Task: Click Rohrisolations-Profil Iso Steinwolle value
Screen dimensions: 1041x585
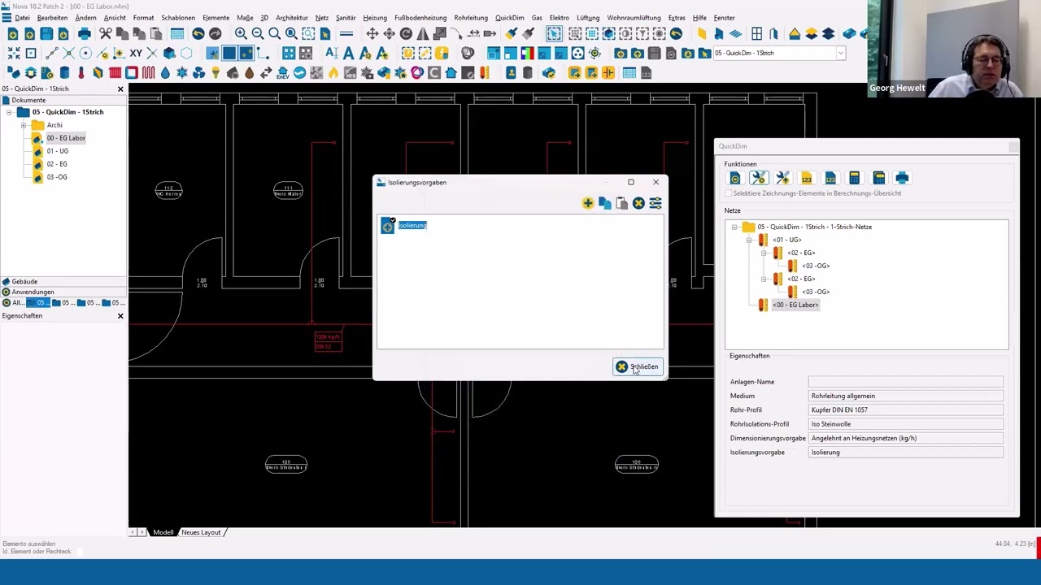Action: coord(906,424)
